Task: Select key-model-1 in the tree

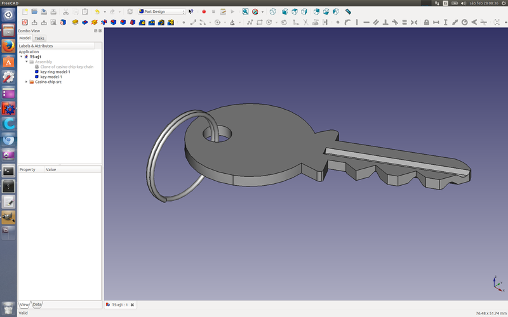Action: 51,77
